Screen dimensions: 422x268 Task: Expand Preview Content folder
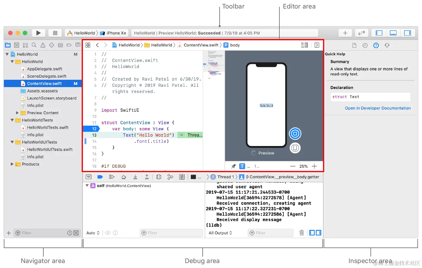click(x=17, y=113)
